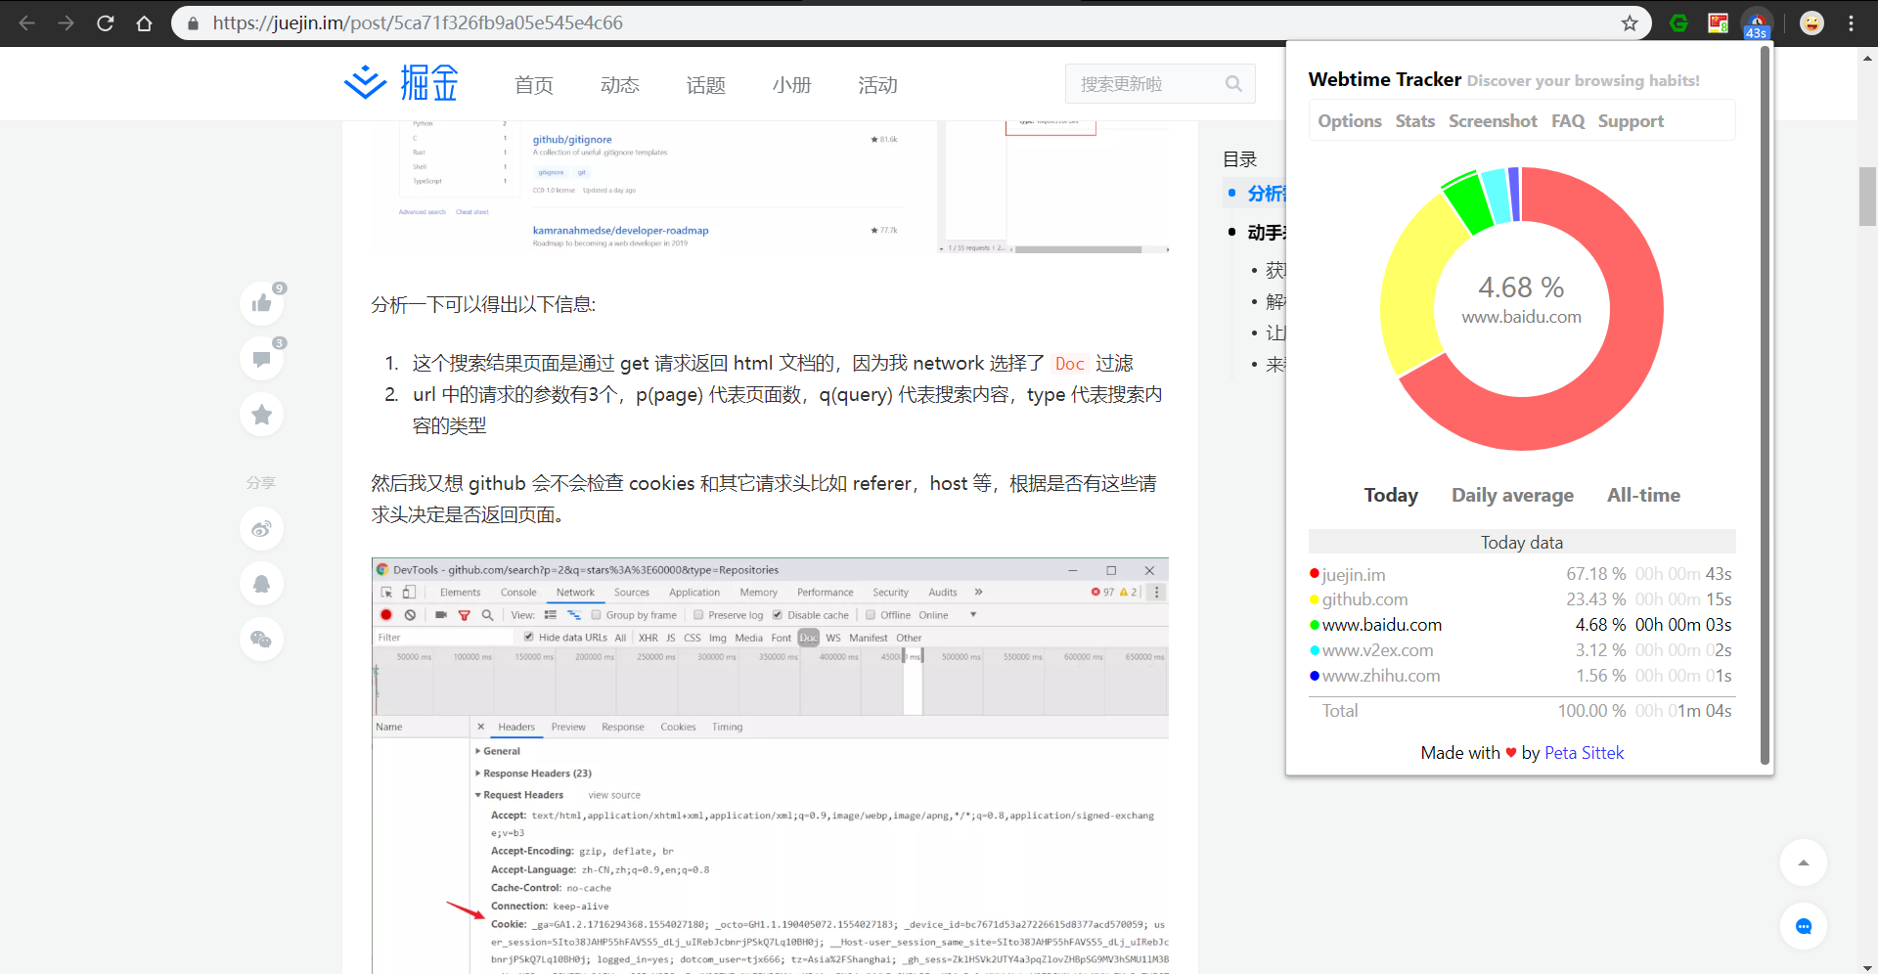
Task: Switch to the Today tab
Action: [1391, 495]
